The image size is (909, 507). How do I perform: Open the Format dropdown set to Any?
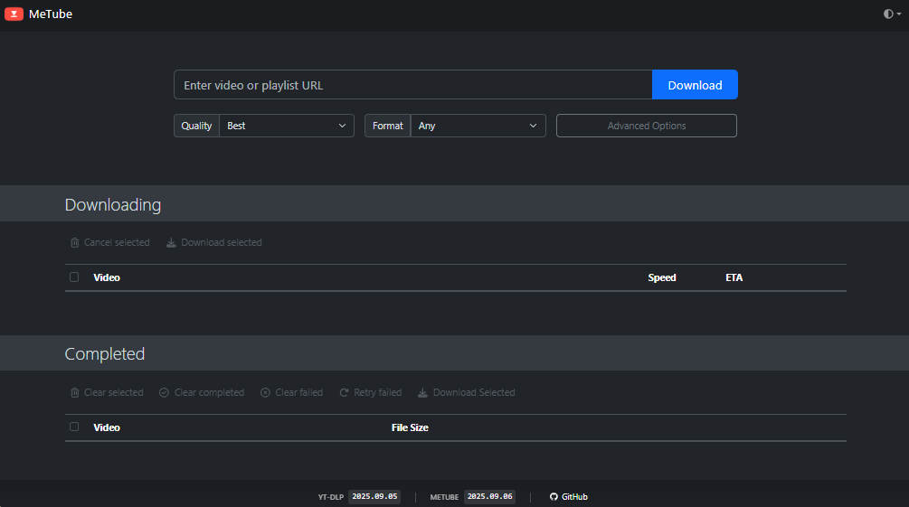coord(478,126)
